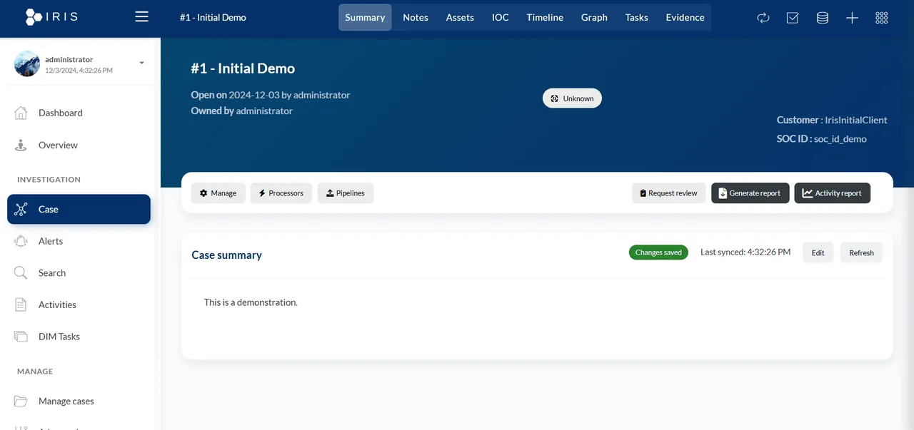
Task: Open the database stack icon in header
Action: (x=823, y=18)
